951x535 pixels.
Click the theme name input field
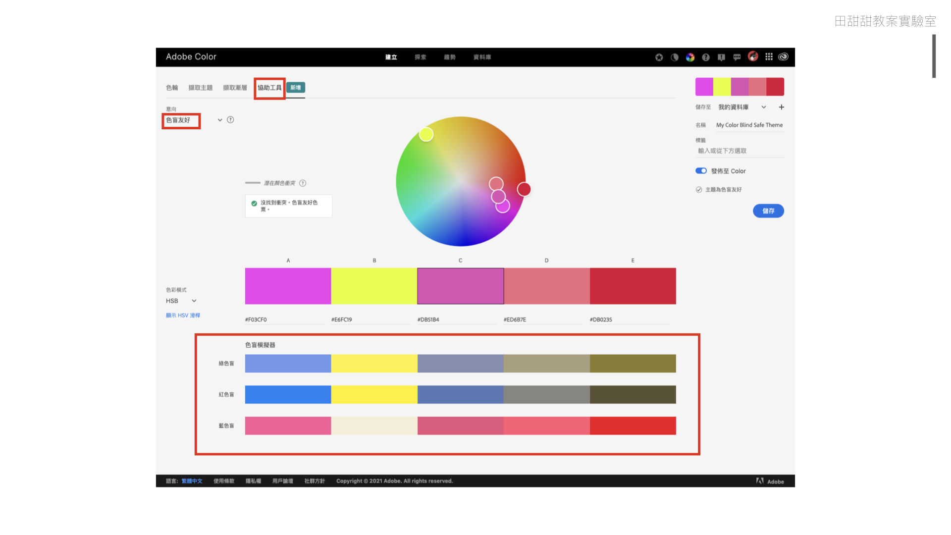749,125
